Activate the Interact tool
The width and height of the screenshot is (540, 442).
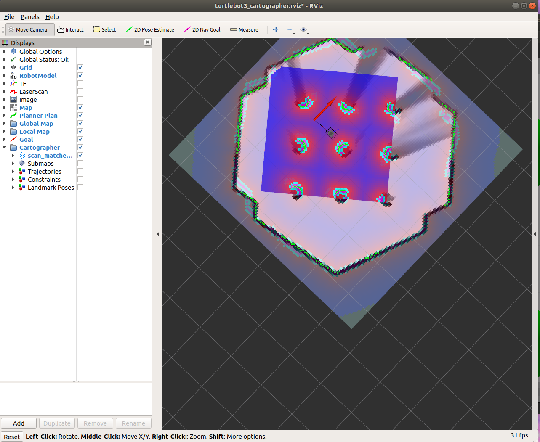pos(70,29)
